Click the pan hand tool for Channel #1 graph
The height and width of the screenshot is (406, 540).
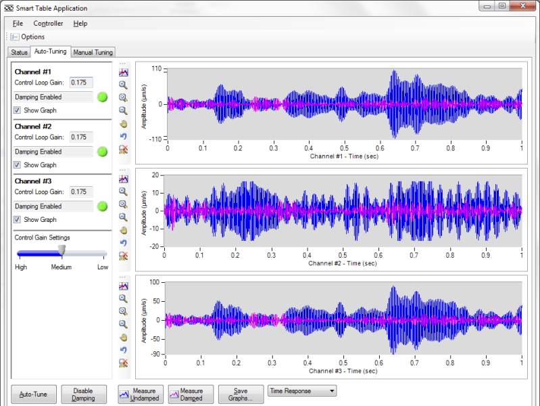(124, 124)
